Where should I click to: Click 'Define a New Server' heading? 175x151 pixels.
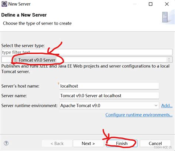point(24,15)
